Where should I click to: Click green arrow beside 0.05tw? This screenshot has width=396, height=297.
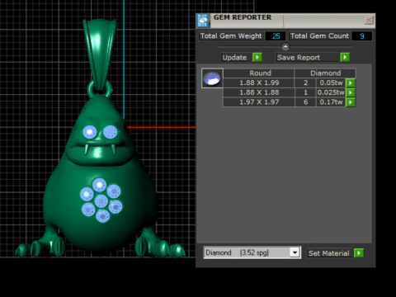point(351,82)
